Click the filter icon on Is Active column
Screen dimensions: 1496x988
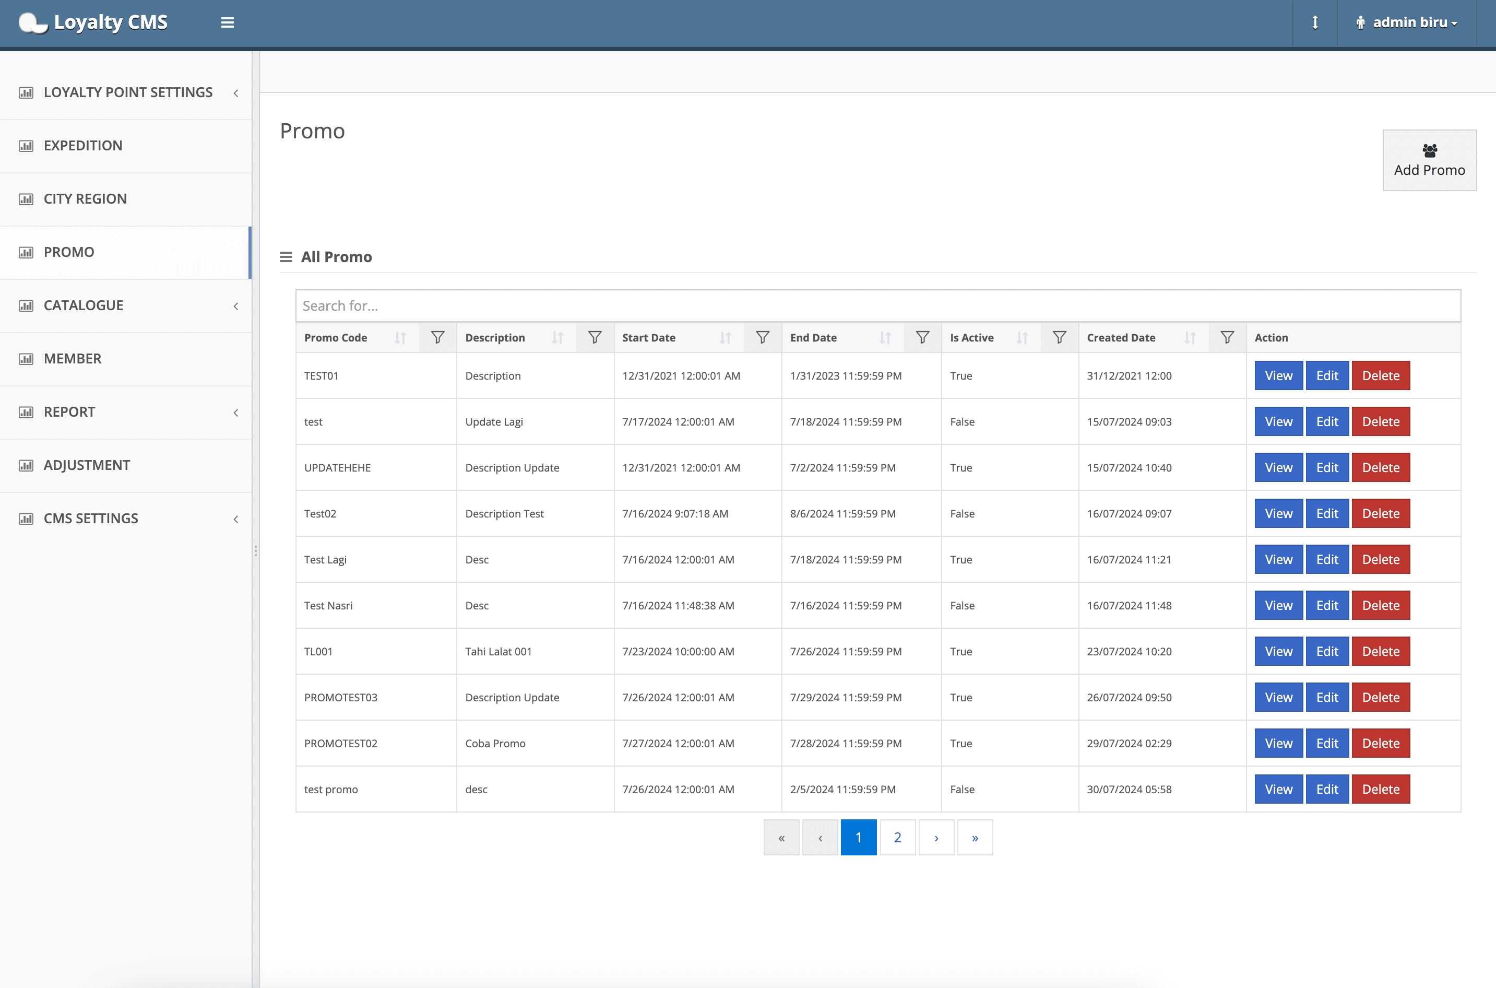tap(1061, 336)
